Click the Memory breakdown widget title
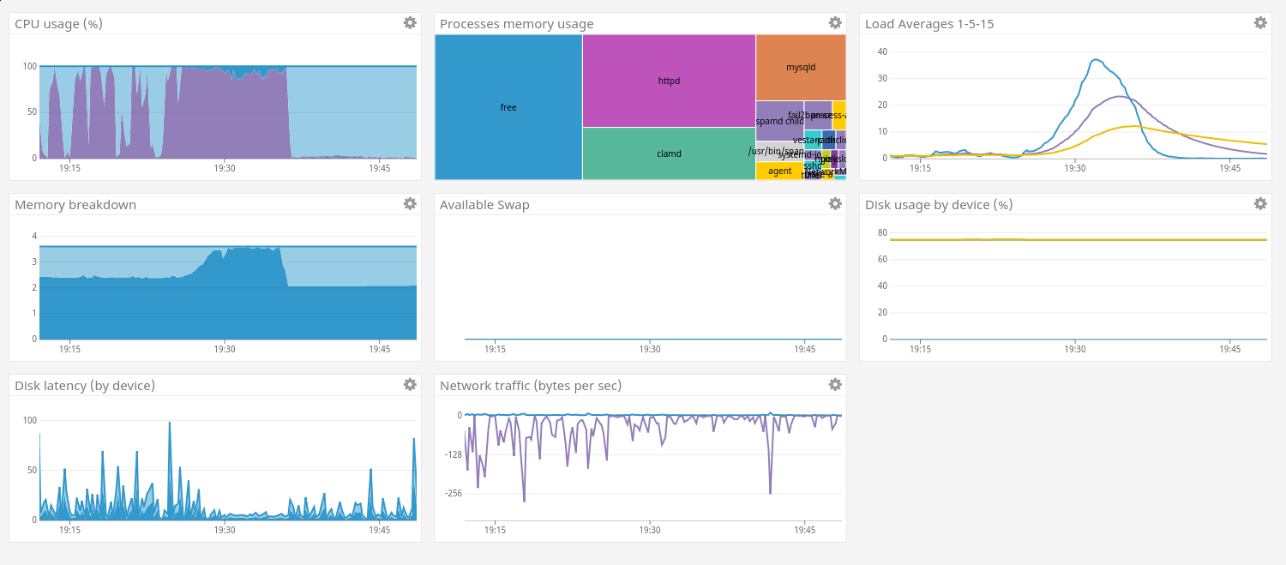Image resolution: width=1286 pixels, height=565 pixels. [x=75, y=205]
